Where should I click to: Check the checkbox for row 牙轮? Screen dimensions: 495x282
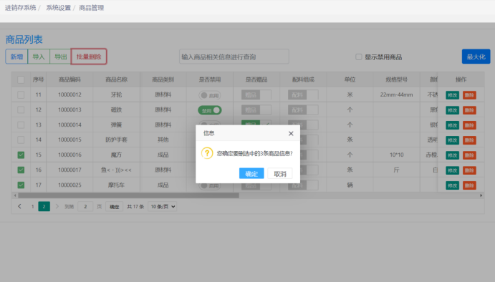[21, 94]
